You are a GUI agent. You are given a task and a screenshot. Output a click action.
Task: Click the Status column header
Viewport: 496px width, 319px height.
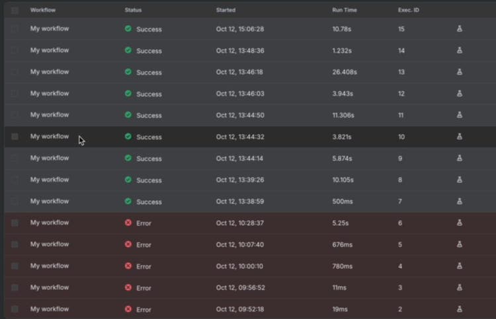tap(133, 10)
